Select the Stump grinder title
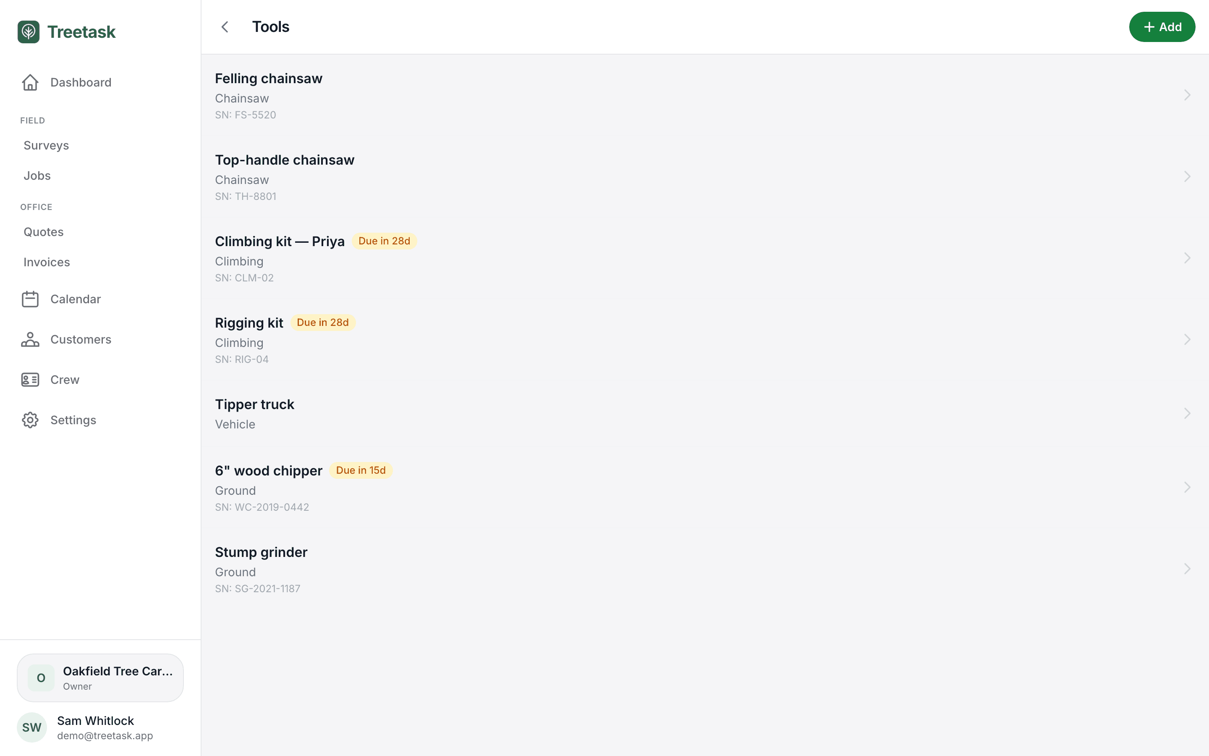1209x756 pixels. coord(261,552)
